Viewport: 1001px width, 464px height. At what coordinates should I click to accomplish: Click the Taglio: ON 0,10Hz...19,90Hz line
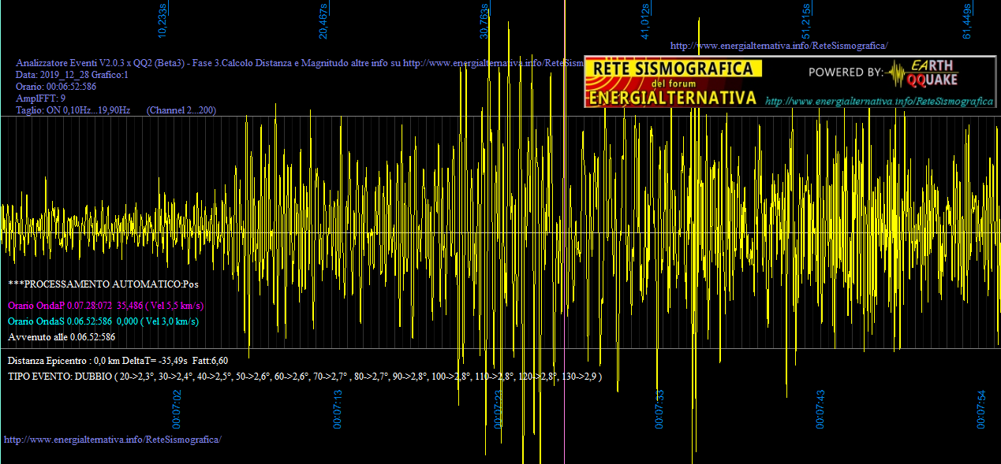73,110
